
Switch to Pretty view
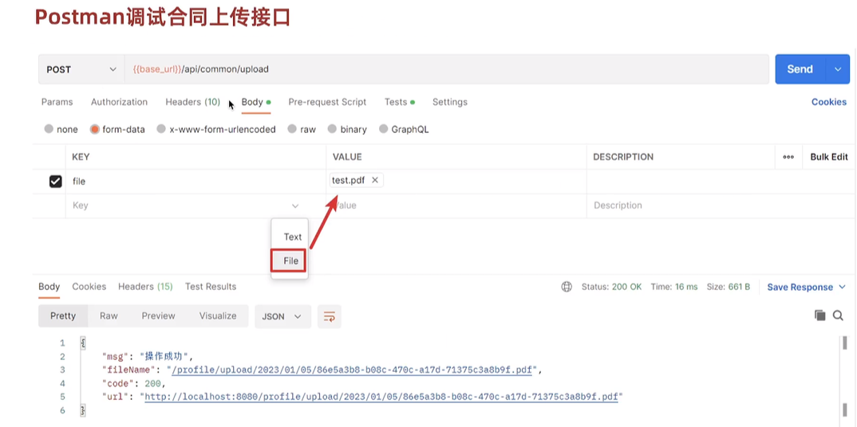click(x=63, y=315)
